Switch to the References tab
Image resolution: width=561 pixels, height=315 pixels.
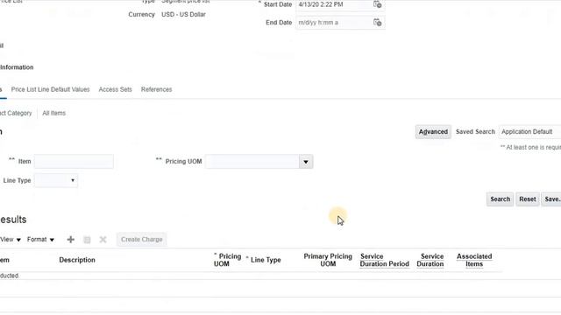click(156, 89)
